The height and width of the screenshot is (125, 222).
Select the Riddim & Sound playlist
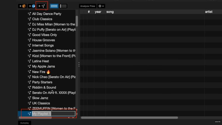tap(44, 87)
